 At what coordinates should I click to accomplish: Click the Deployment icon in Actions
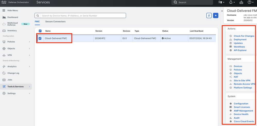click(x=231, y=40)
